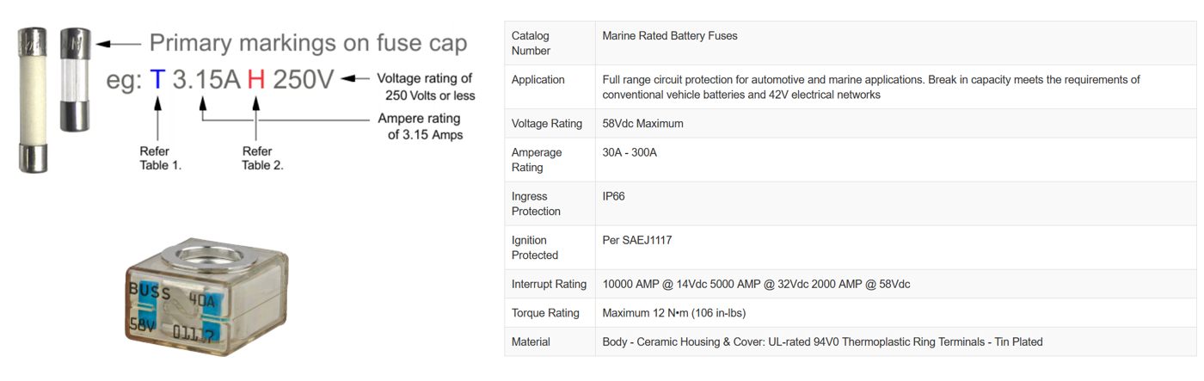
Task: Click the white ceramic fuse image
Action: (x=33, y=99)
